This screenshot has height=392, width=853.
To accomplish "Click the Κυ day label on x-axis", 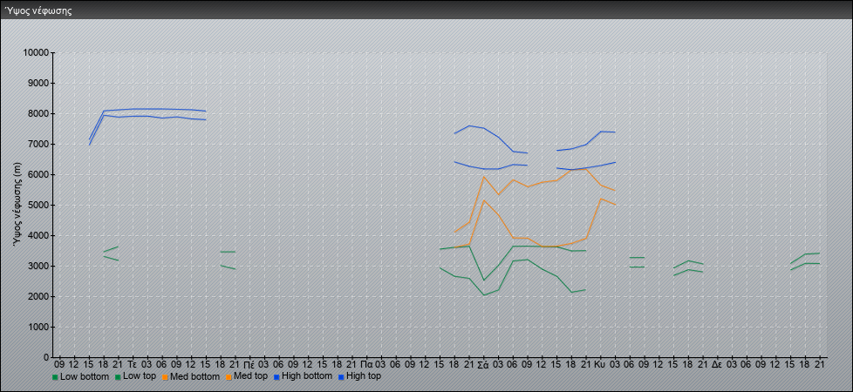I will coord(600,364).
